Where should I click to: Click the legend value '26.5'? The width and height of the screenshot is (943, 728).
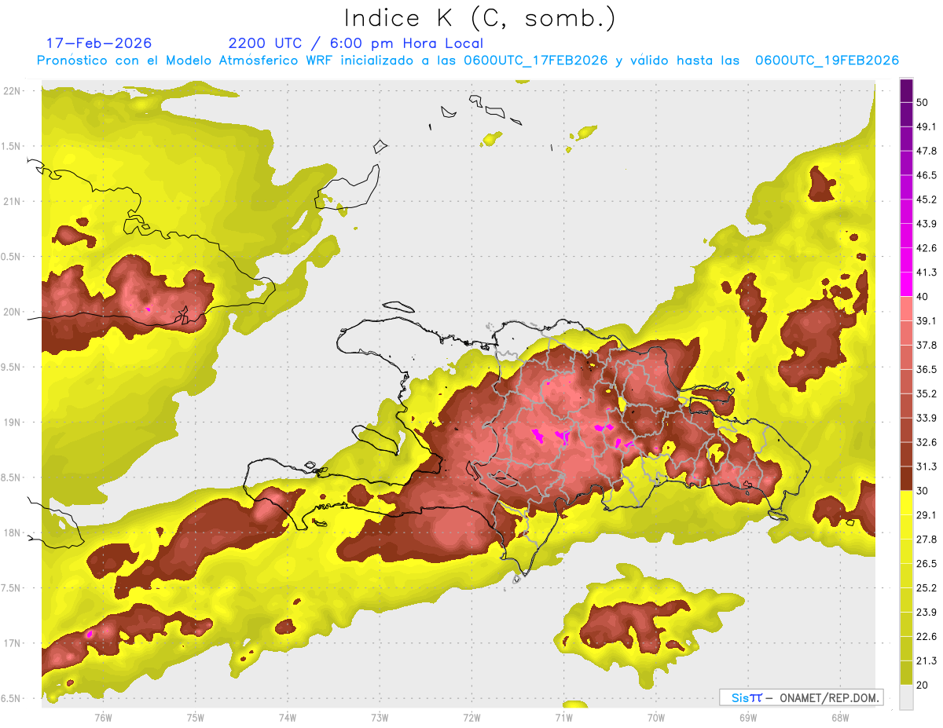(926, 563)
